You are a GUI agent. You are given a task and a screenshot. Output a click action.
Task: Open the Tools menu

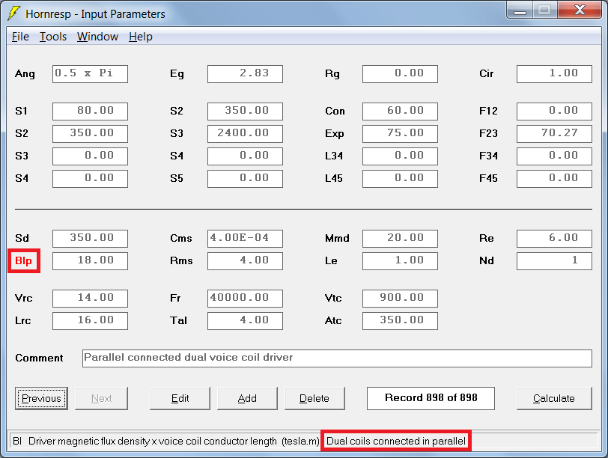53,37
